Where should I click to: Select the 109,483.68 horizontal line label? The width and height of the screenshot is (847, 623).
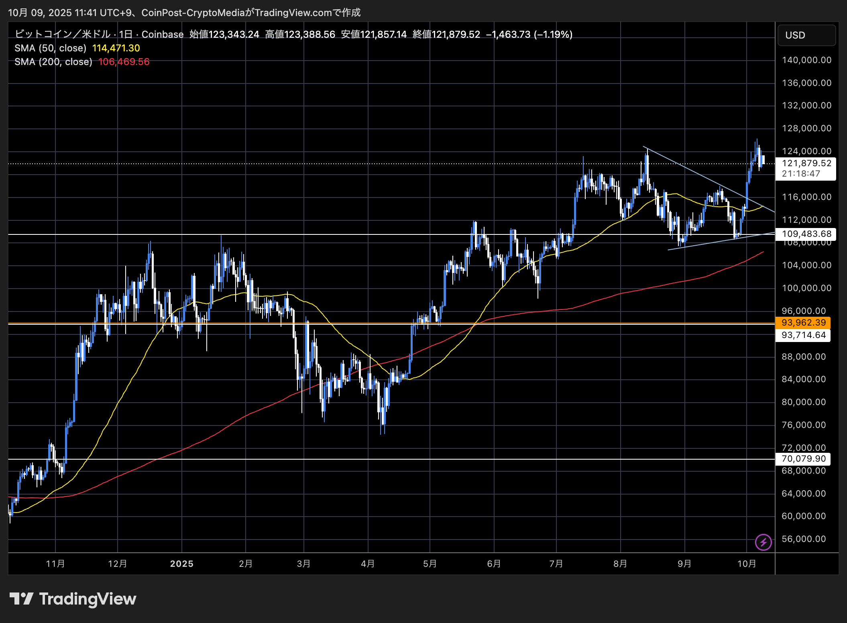(806, 234)
